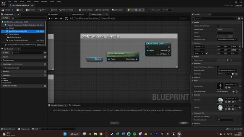Collapse the Materials section
244x137 pixels.
pos(193,95)
